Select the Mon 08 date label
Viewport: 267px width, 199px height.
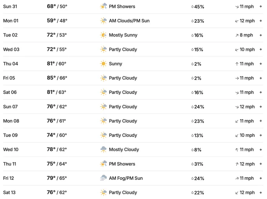tap(11, 121)
